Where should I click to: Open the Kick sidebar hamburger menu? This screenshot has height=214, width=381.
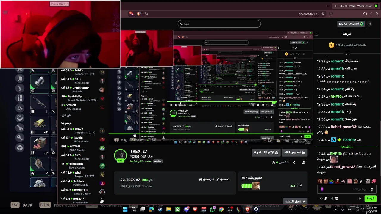pyautogui.click(x=5, y=12)
